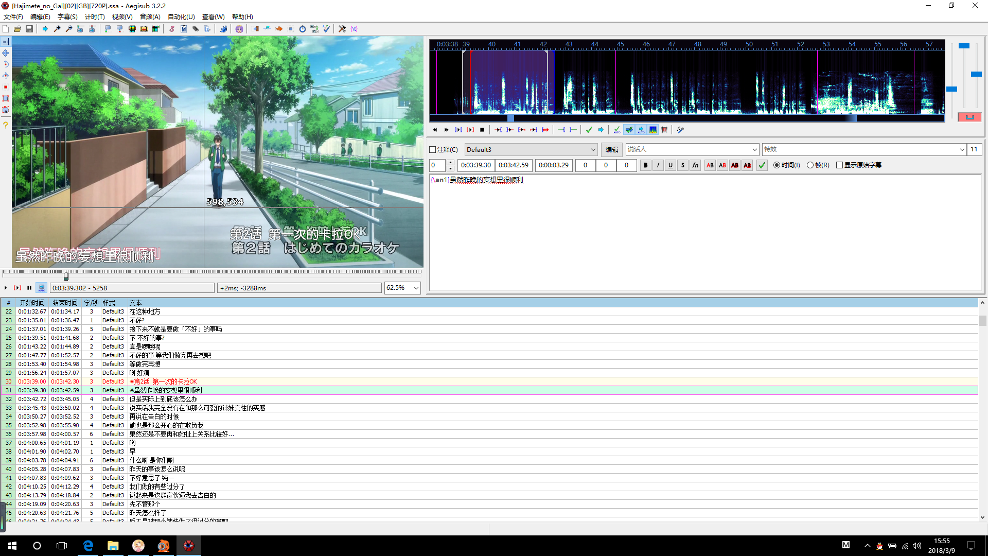Image resolution: width=988 pixels, height=556 pixels.
Task: Toggle video auto-scroll AUTO button
Action: [42, 288]
